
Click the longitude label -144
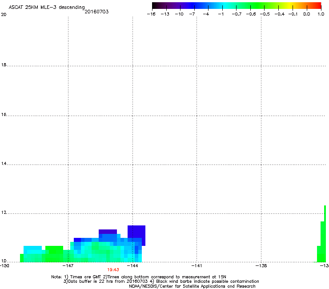click(x=132, y=266)
